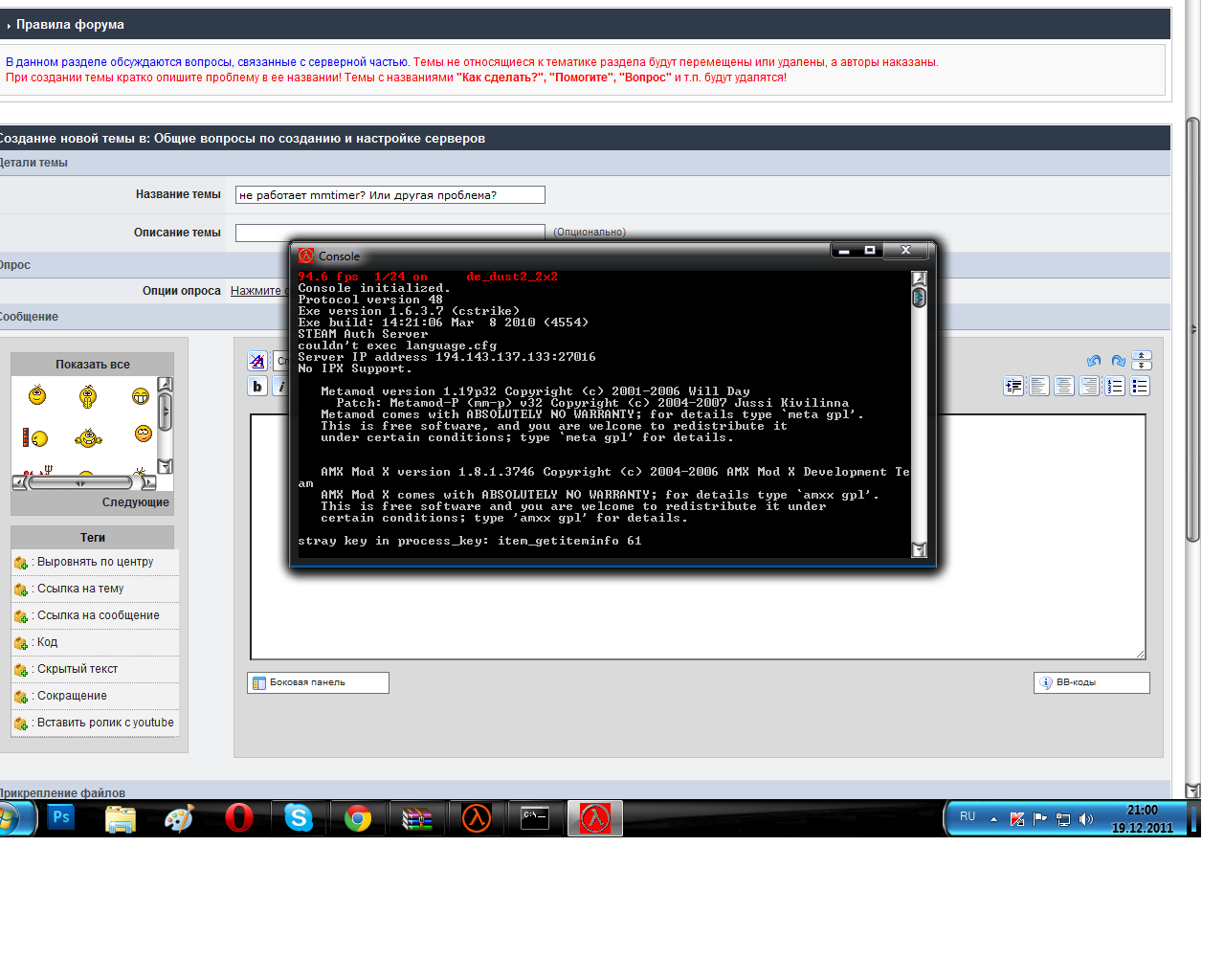Image resolution: width=1225 pixels, height=980 pixels.
Task: Insert the smiley hitting a brick wall
Action: (35, 438)
